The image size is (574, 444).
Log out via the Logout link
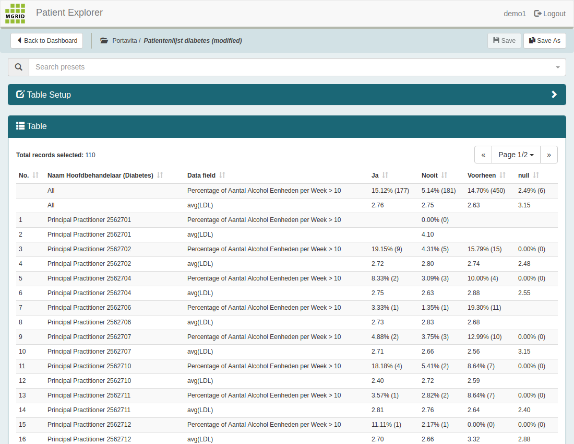(549, 14)
